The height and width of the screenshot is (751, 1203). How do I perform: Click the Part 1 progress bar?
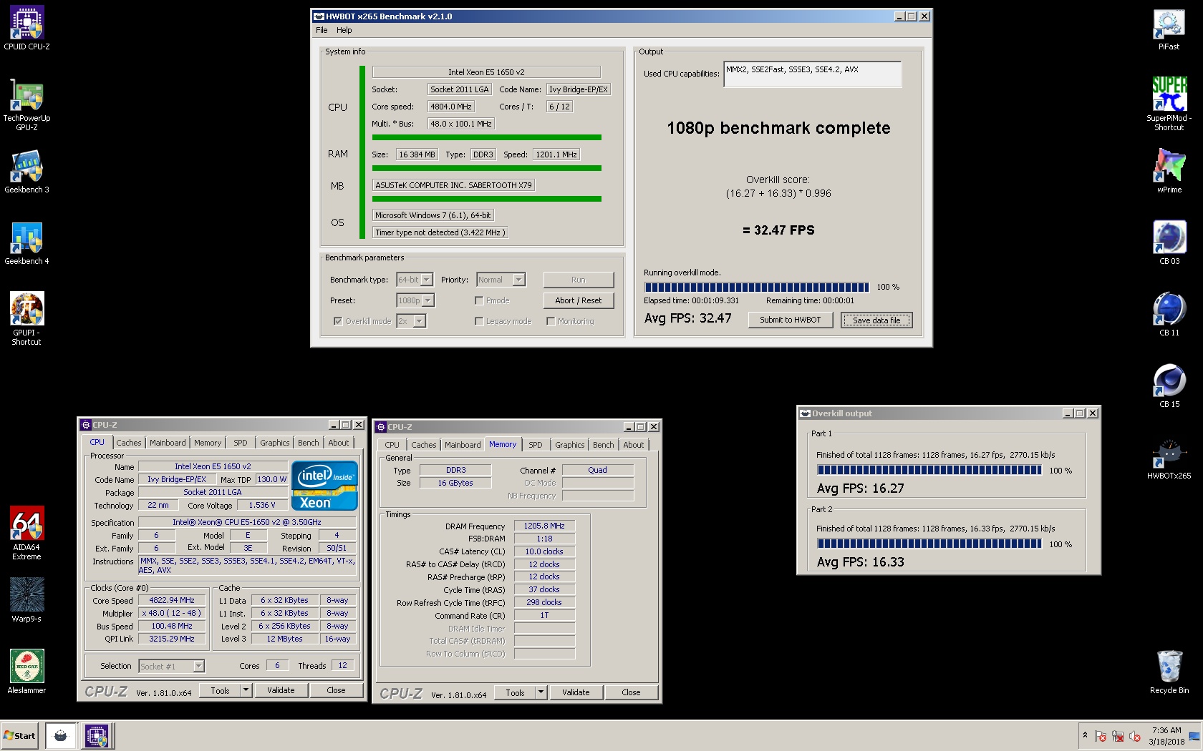929,470
